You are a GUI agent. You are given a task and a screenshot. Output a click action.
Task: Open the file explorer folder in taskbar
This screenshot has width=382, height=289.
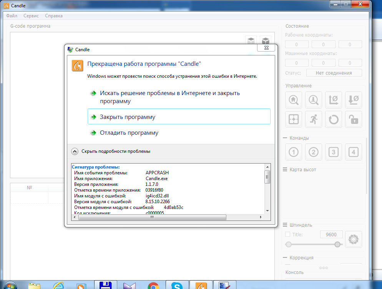[x=34, y=285]
